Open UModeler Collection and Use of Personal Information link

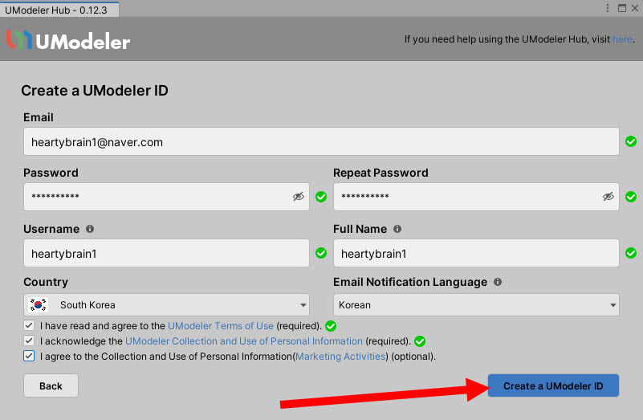pos(244,340)
